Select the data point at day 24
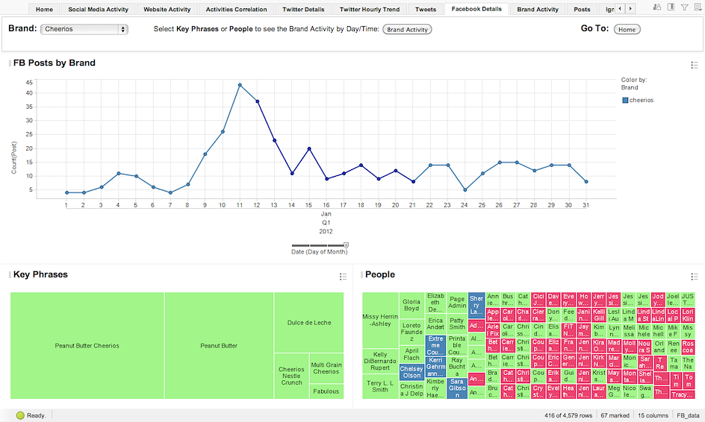Screen dimensions: 705x422 pyautogui.click(x=465, y=190)
